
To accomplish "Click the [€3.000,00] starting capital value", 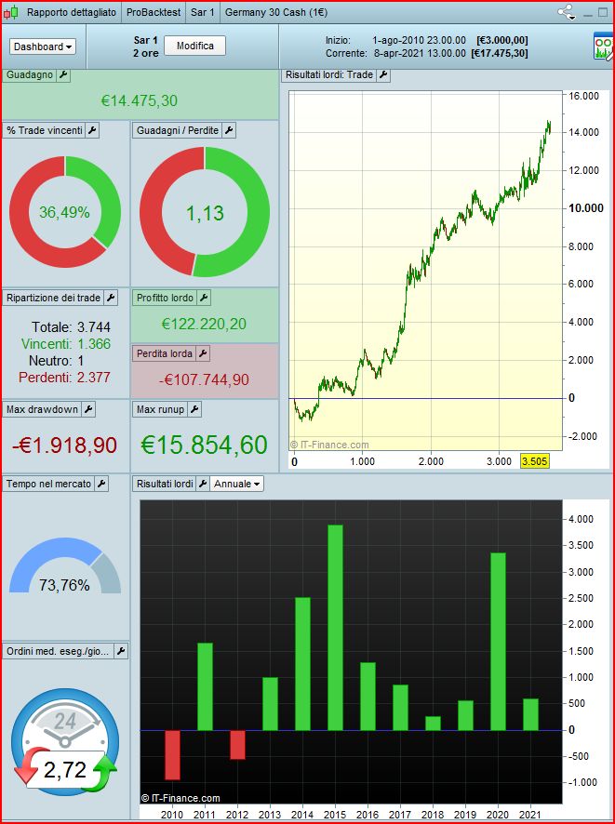I will point(502,41).
